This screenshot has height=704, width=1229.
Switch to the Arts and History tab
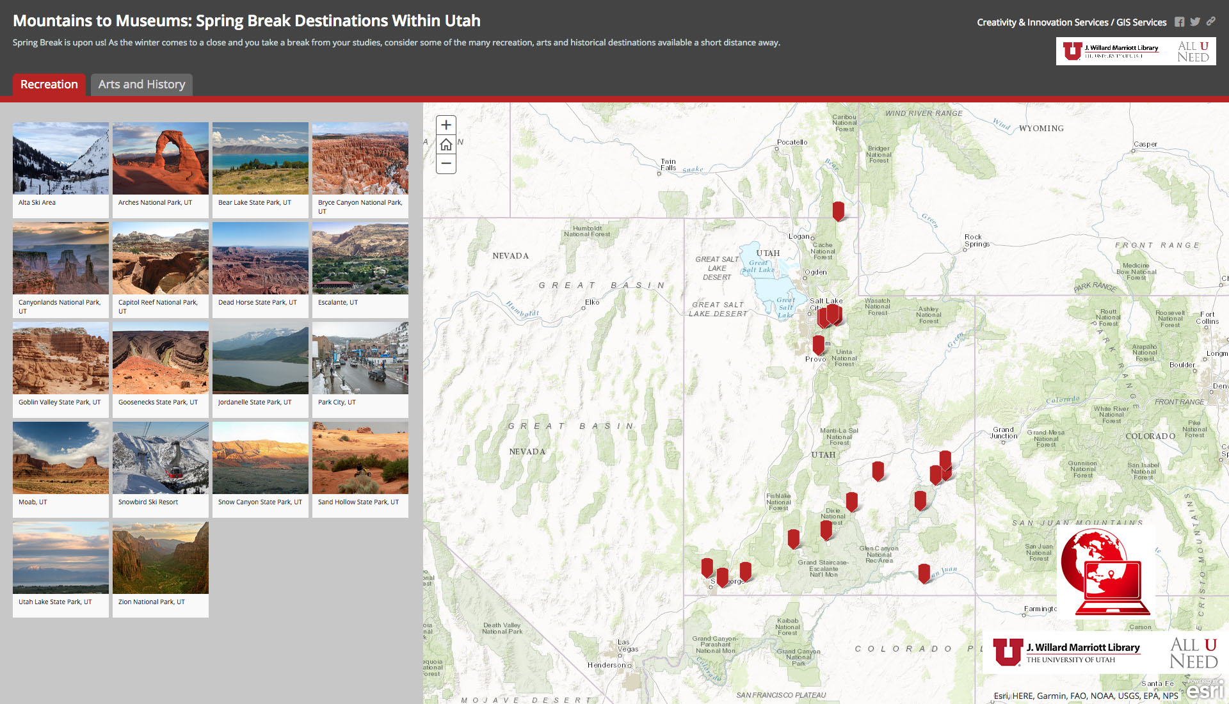point(141,84)
